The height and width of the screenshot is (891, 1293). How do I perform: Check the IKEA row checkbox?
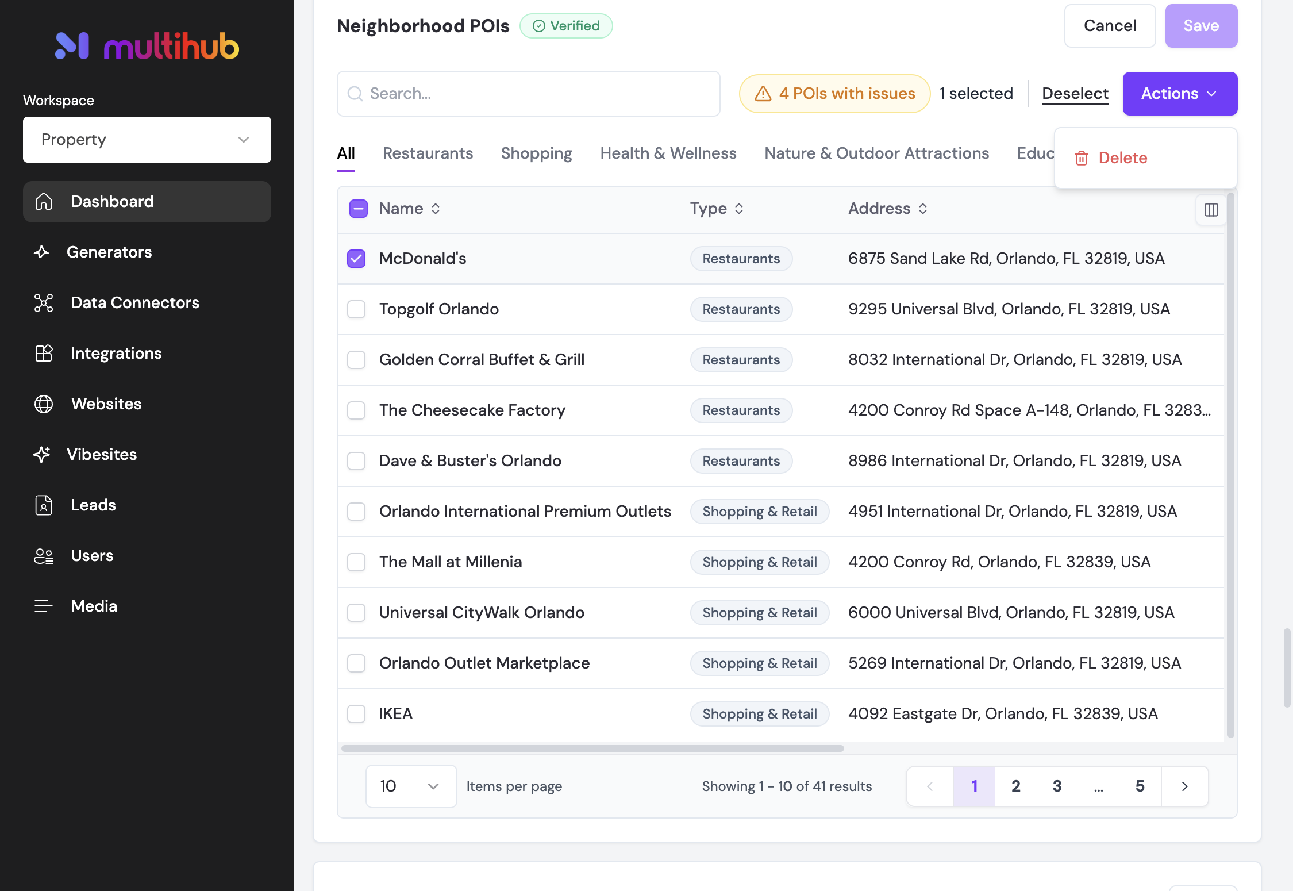(x=356, y=714)
